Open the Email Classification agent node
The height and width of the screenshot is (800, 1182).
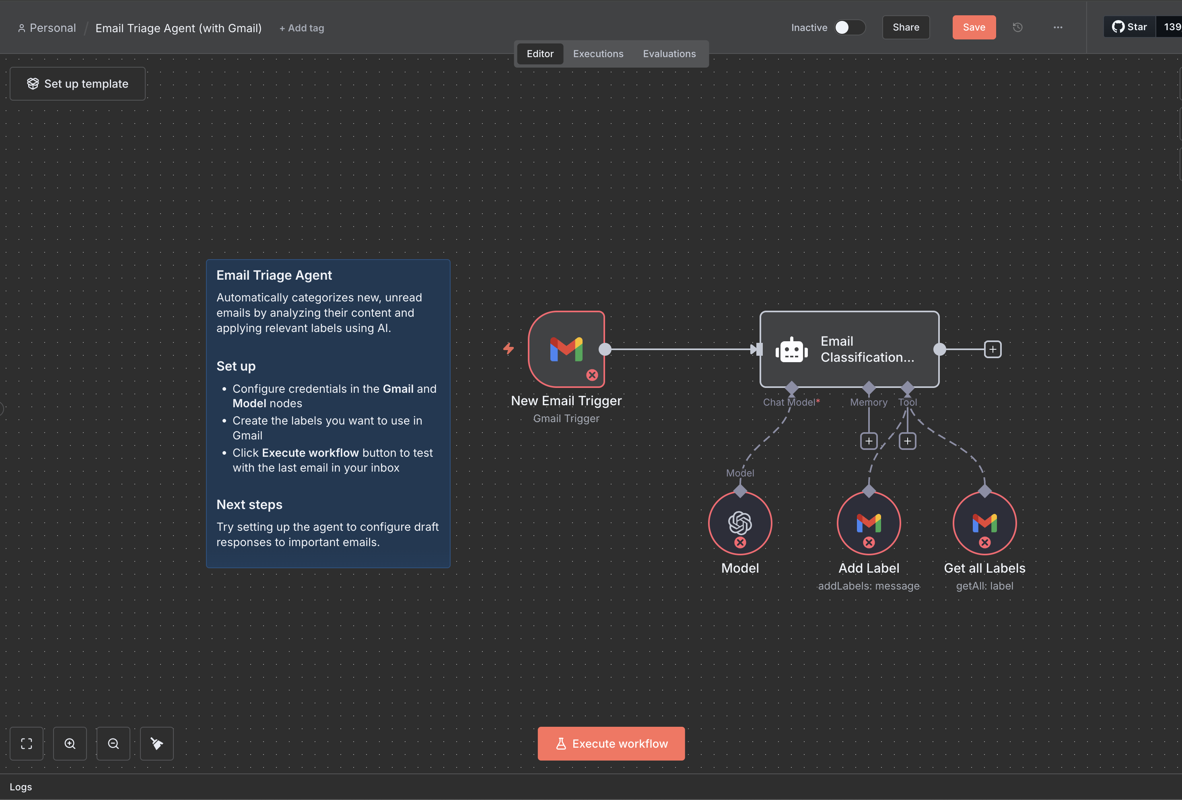coord(849,349)
